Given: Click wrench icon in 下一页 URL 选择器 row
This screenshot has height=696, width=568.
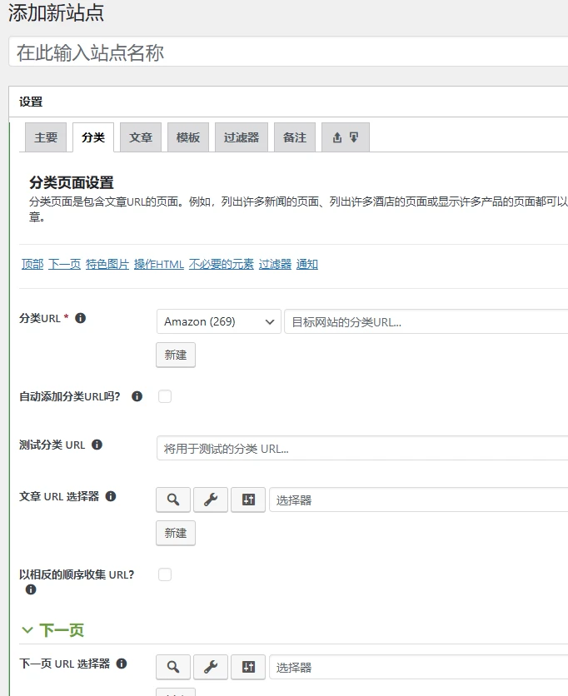Looking at the screenshot, I should coord(211,667).
